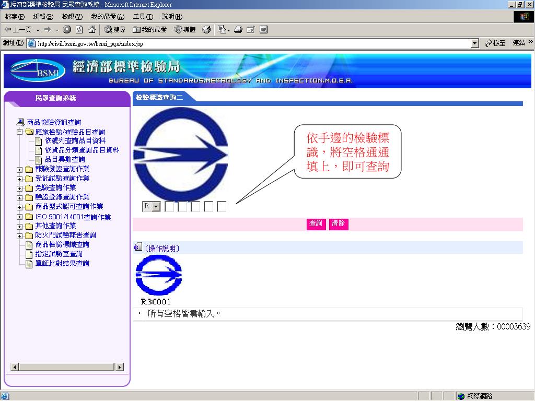Go back with the 上一頁 button
Screen dimensions: 535x401
click(x=18, y=30)
